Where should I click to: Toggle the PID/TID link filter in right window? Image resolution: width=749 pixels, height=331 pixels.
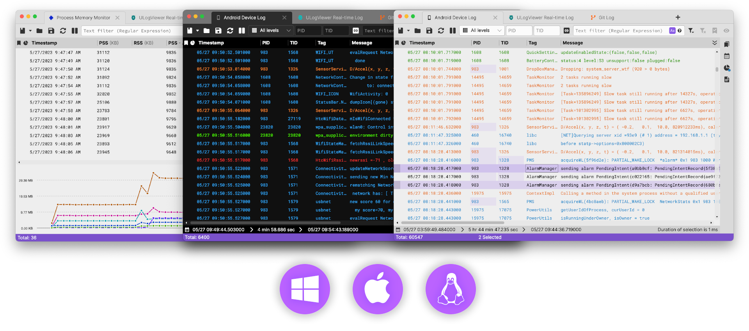coord(566,31)
